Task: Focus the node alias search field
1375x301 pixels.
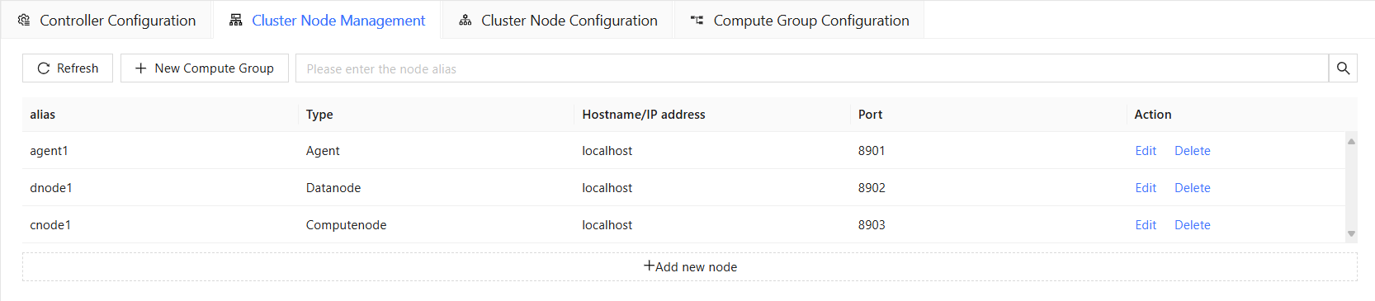Action: click(812, 68)
